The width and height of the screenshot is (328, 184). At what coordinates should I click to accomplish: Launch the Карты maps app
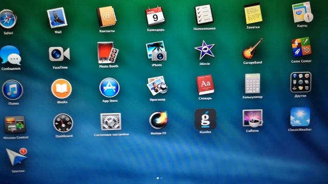302,12
